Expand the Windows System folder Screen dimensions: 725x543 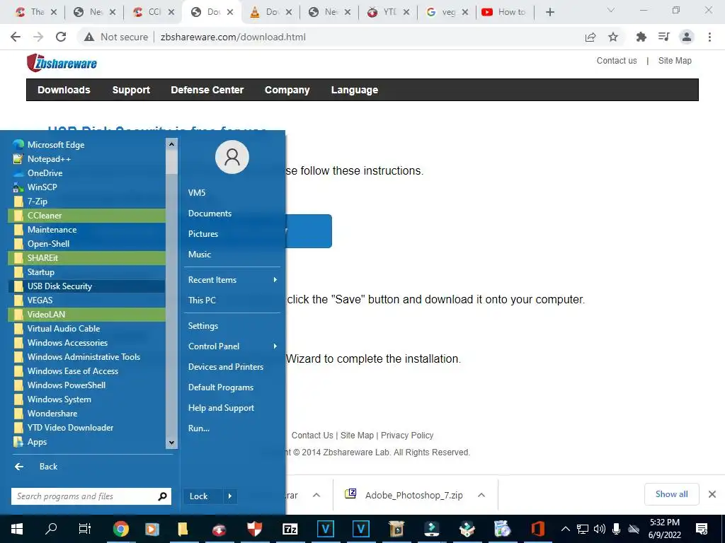click(86, 399)
